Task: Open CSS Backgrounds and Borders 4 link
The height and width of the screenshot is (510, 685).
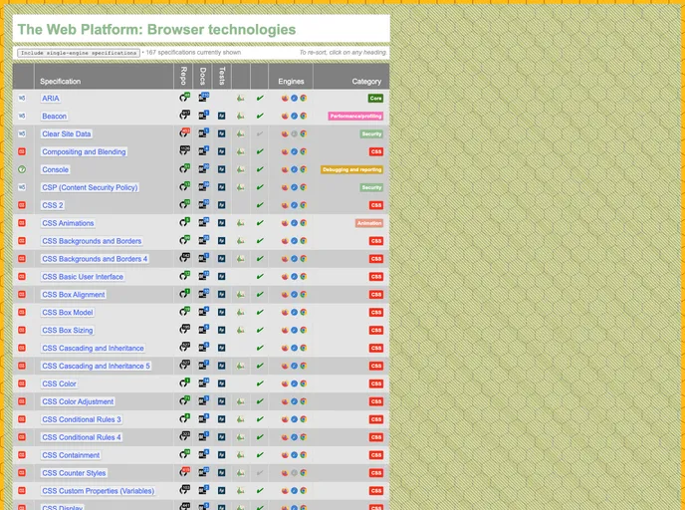Action: (x=95, y=259)
